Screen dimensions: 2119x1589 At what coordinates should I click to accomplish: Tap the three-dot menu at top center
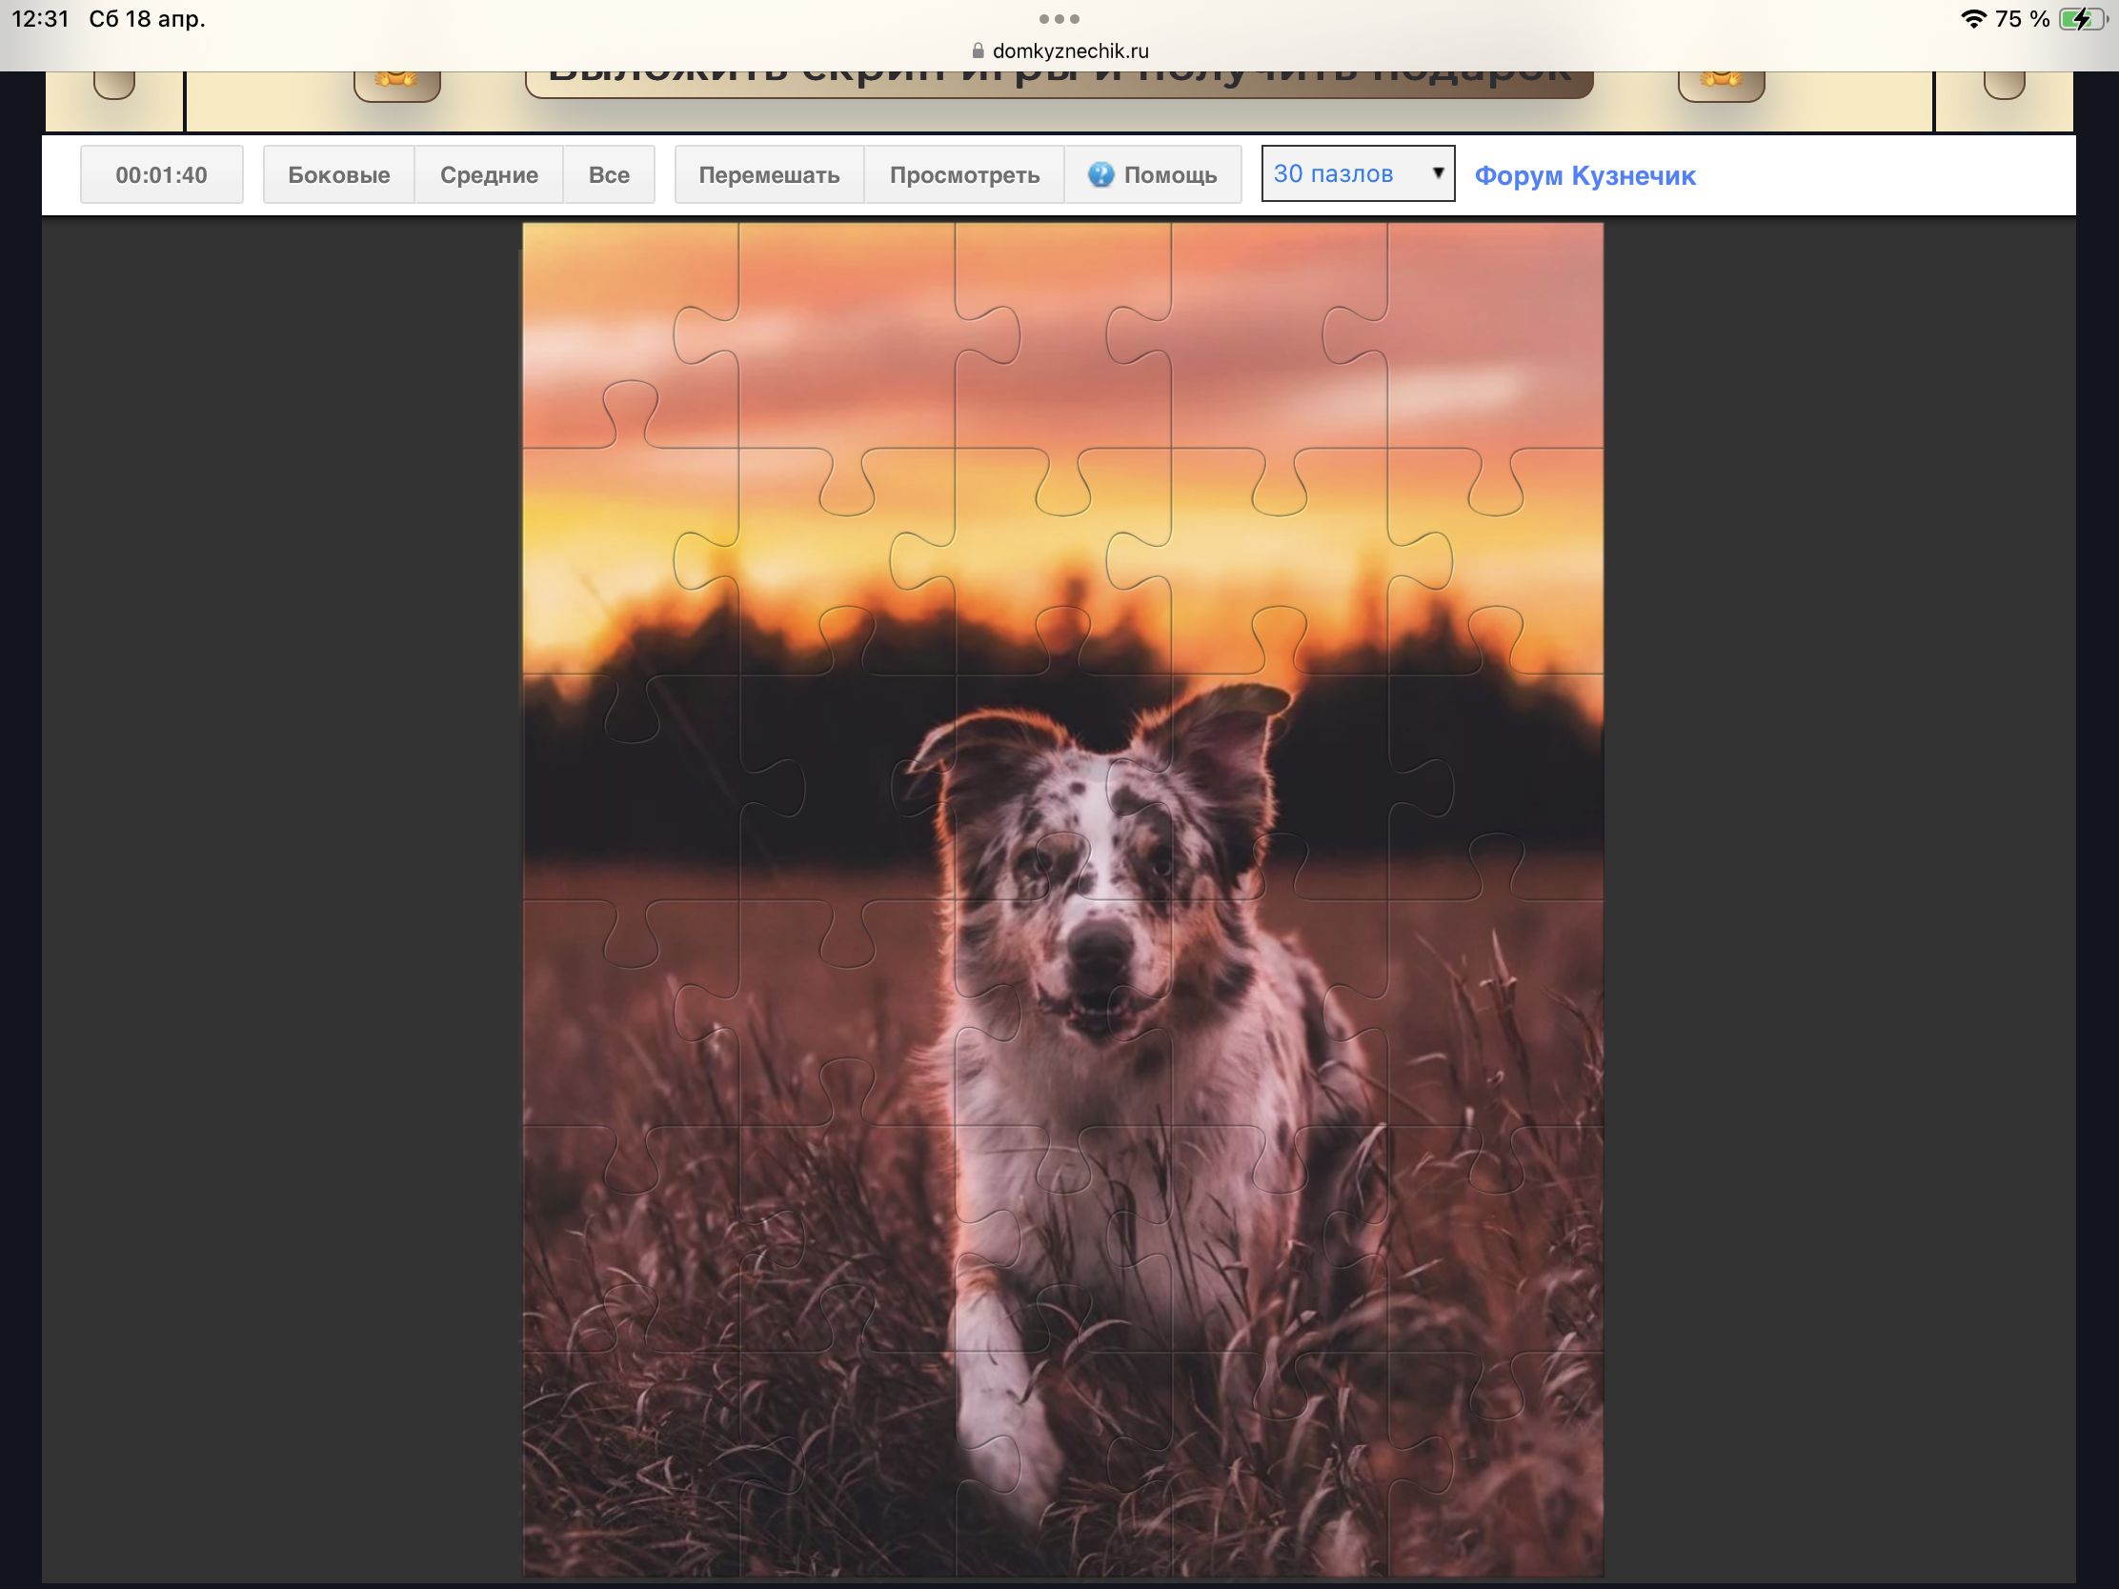1059,19
